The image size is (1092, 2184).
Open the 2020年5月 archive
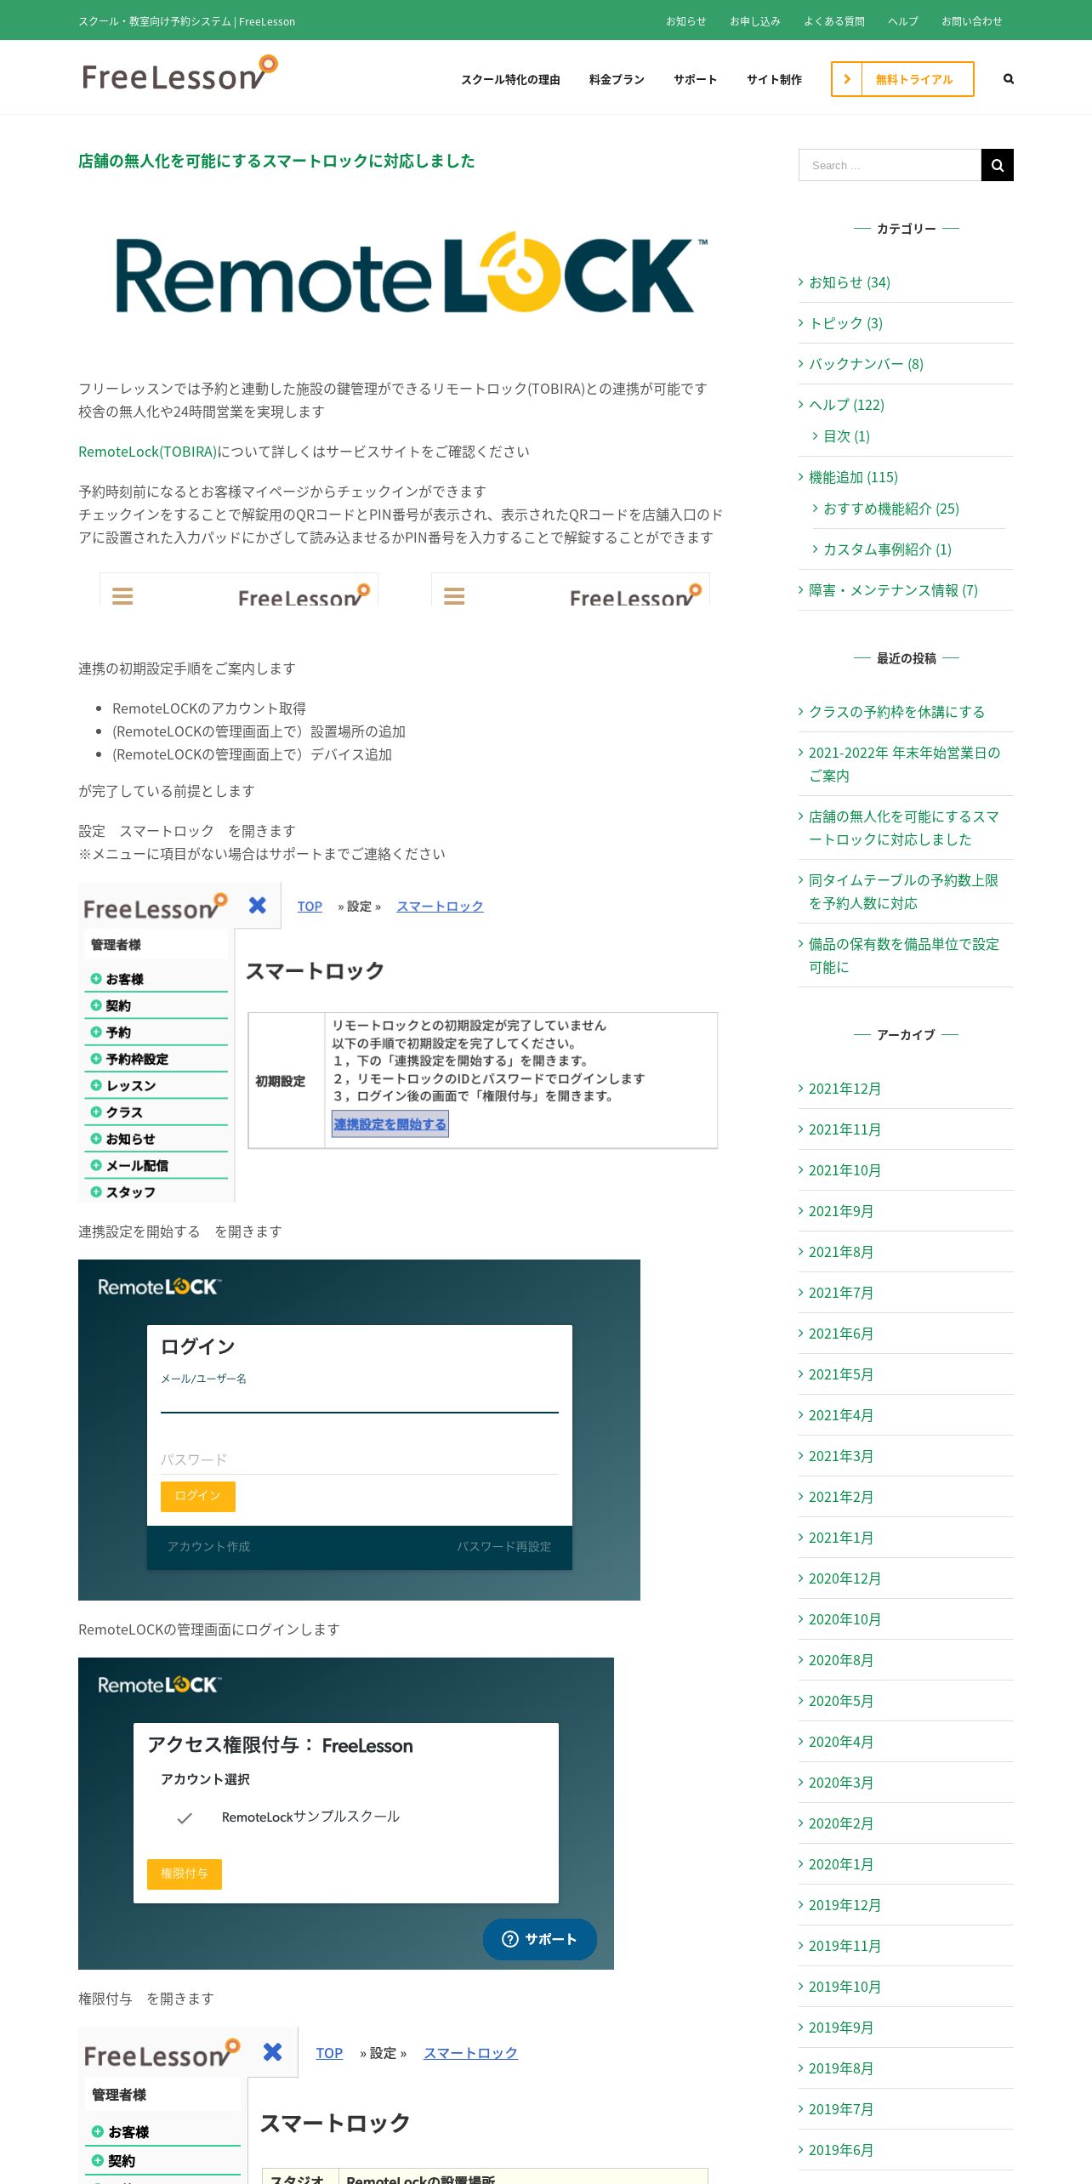tap(840, 1701)
